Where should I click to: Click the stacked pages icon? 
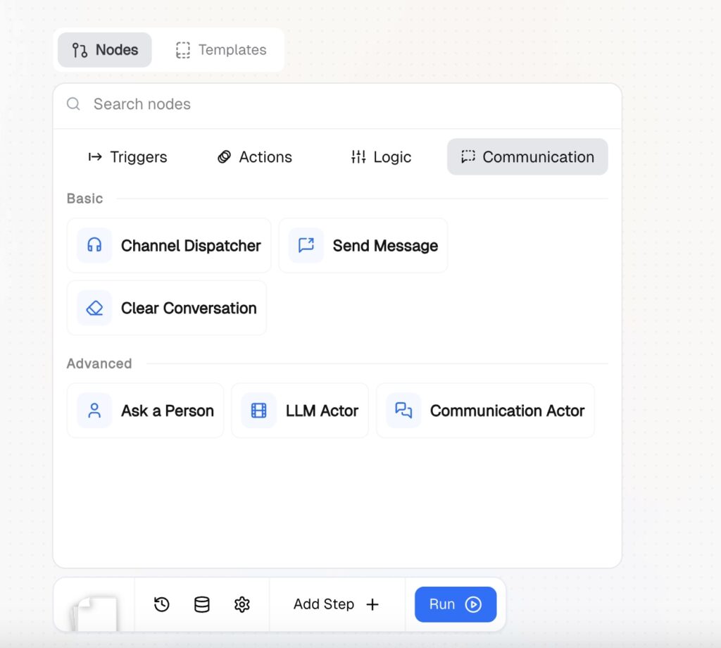point(94,611)
